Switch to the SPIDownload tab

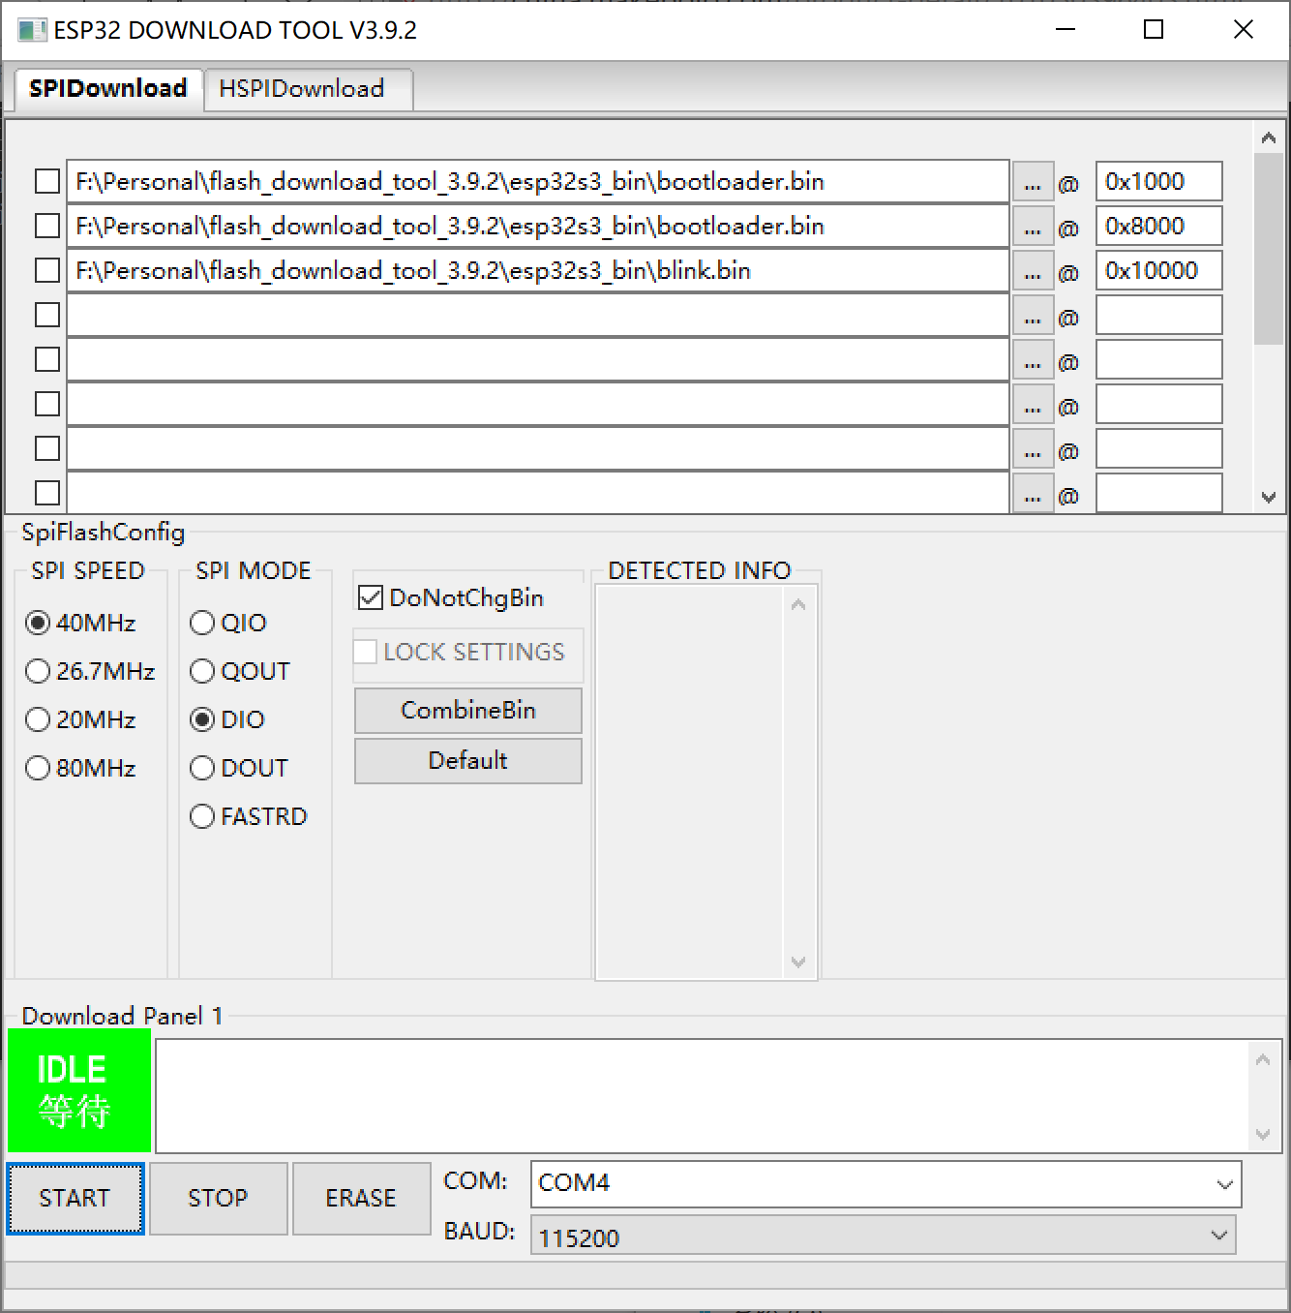(107, 89)
